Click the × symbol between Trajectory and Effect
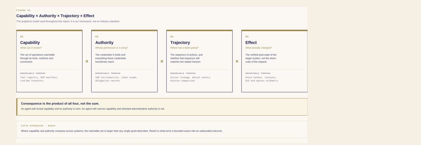 coord(237,62)
